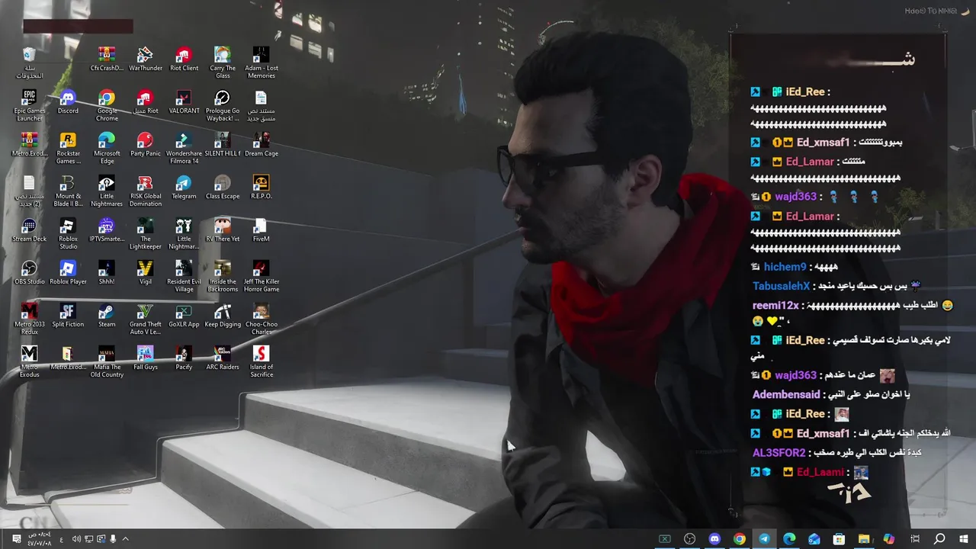Open the CfxCrashD... archive on desktop
Image resolution: width=976 pixels, height=549 pixels.
click(x=107, y=59)
